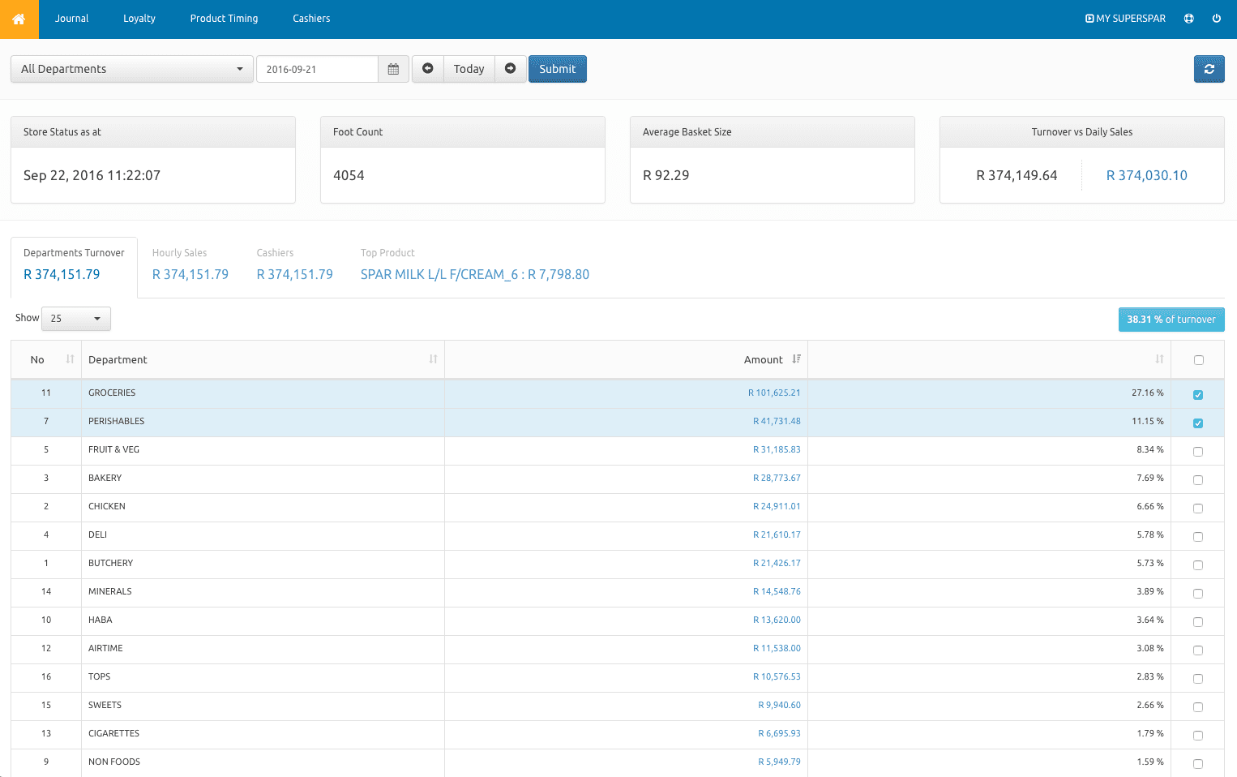Open CHICKEN amount R 24,911.01
This screenshot has width=1237, height=777.
tap(777, 506)
